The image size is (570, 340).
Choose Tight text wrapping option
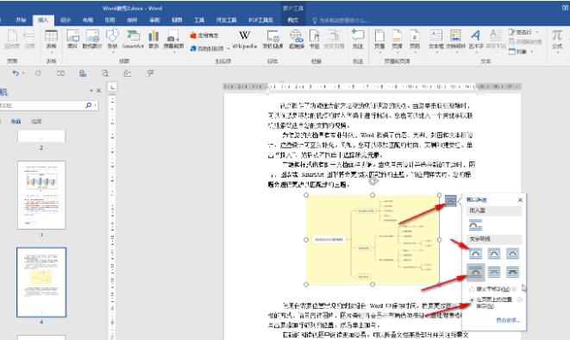494,253
